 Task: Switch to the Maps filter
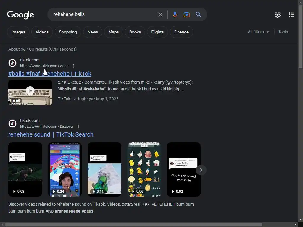click(113, 32)
